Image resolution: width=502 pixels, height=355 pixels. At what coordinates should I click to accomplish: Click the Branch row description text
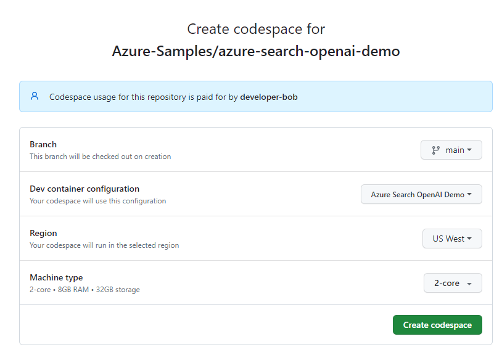pyautogui.click(x=101, y=156)
